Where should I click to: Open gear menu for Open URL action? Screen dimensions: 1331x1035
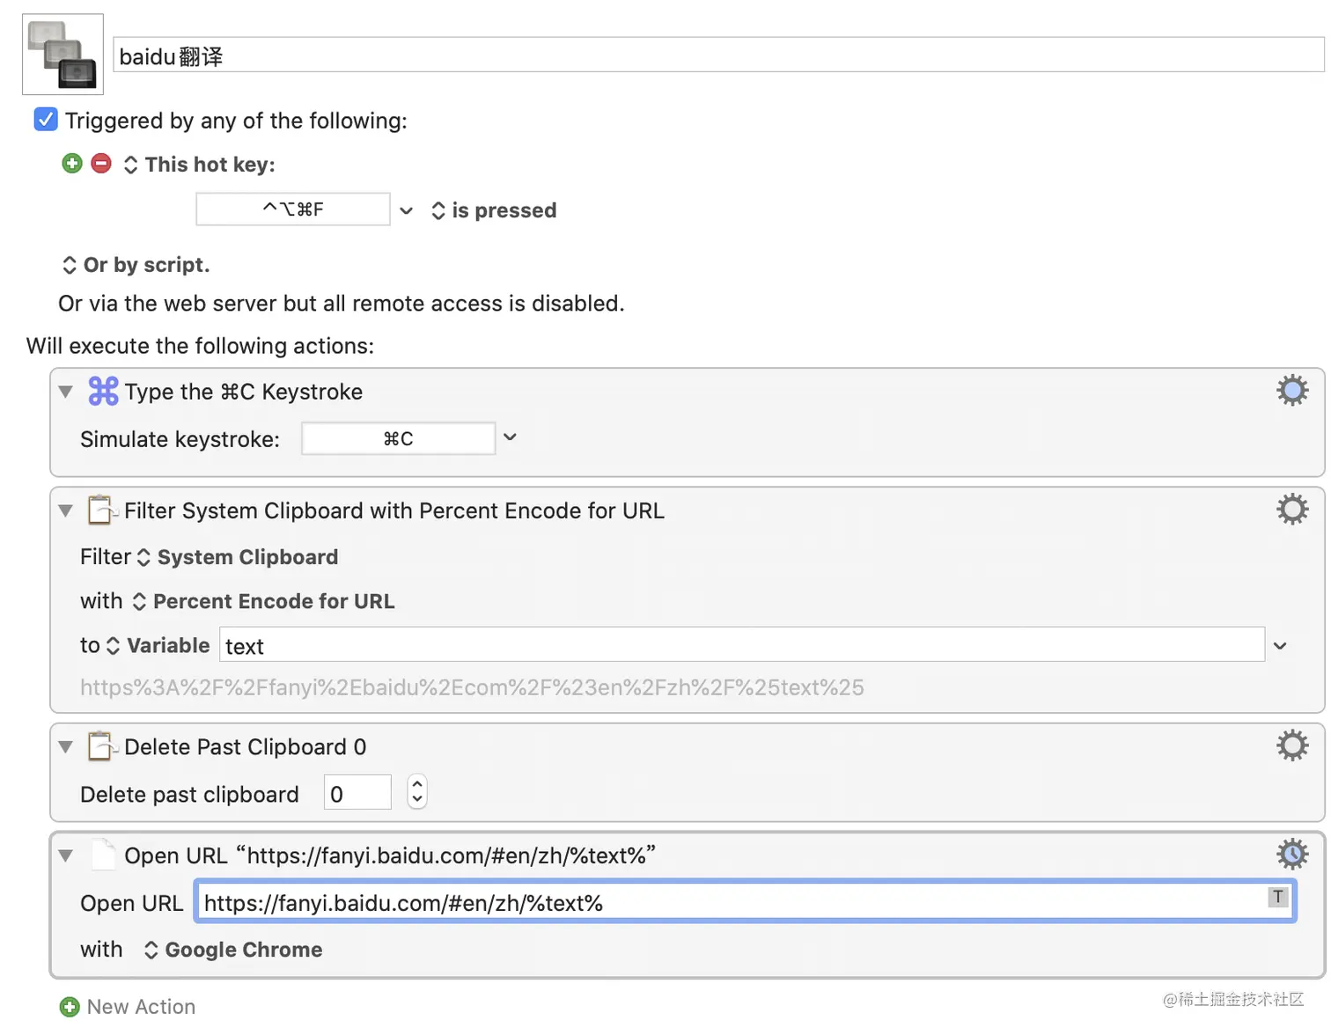(x=1292, y=854)
